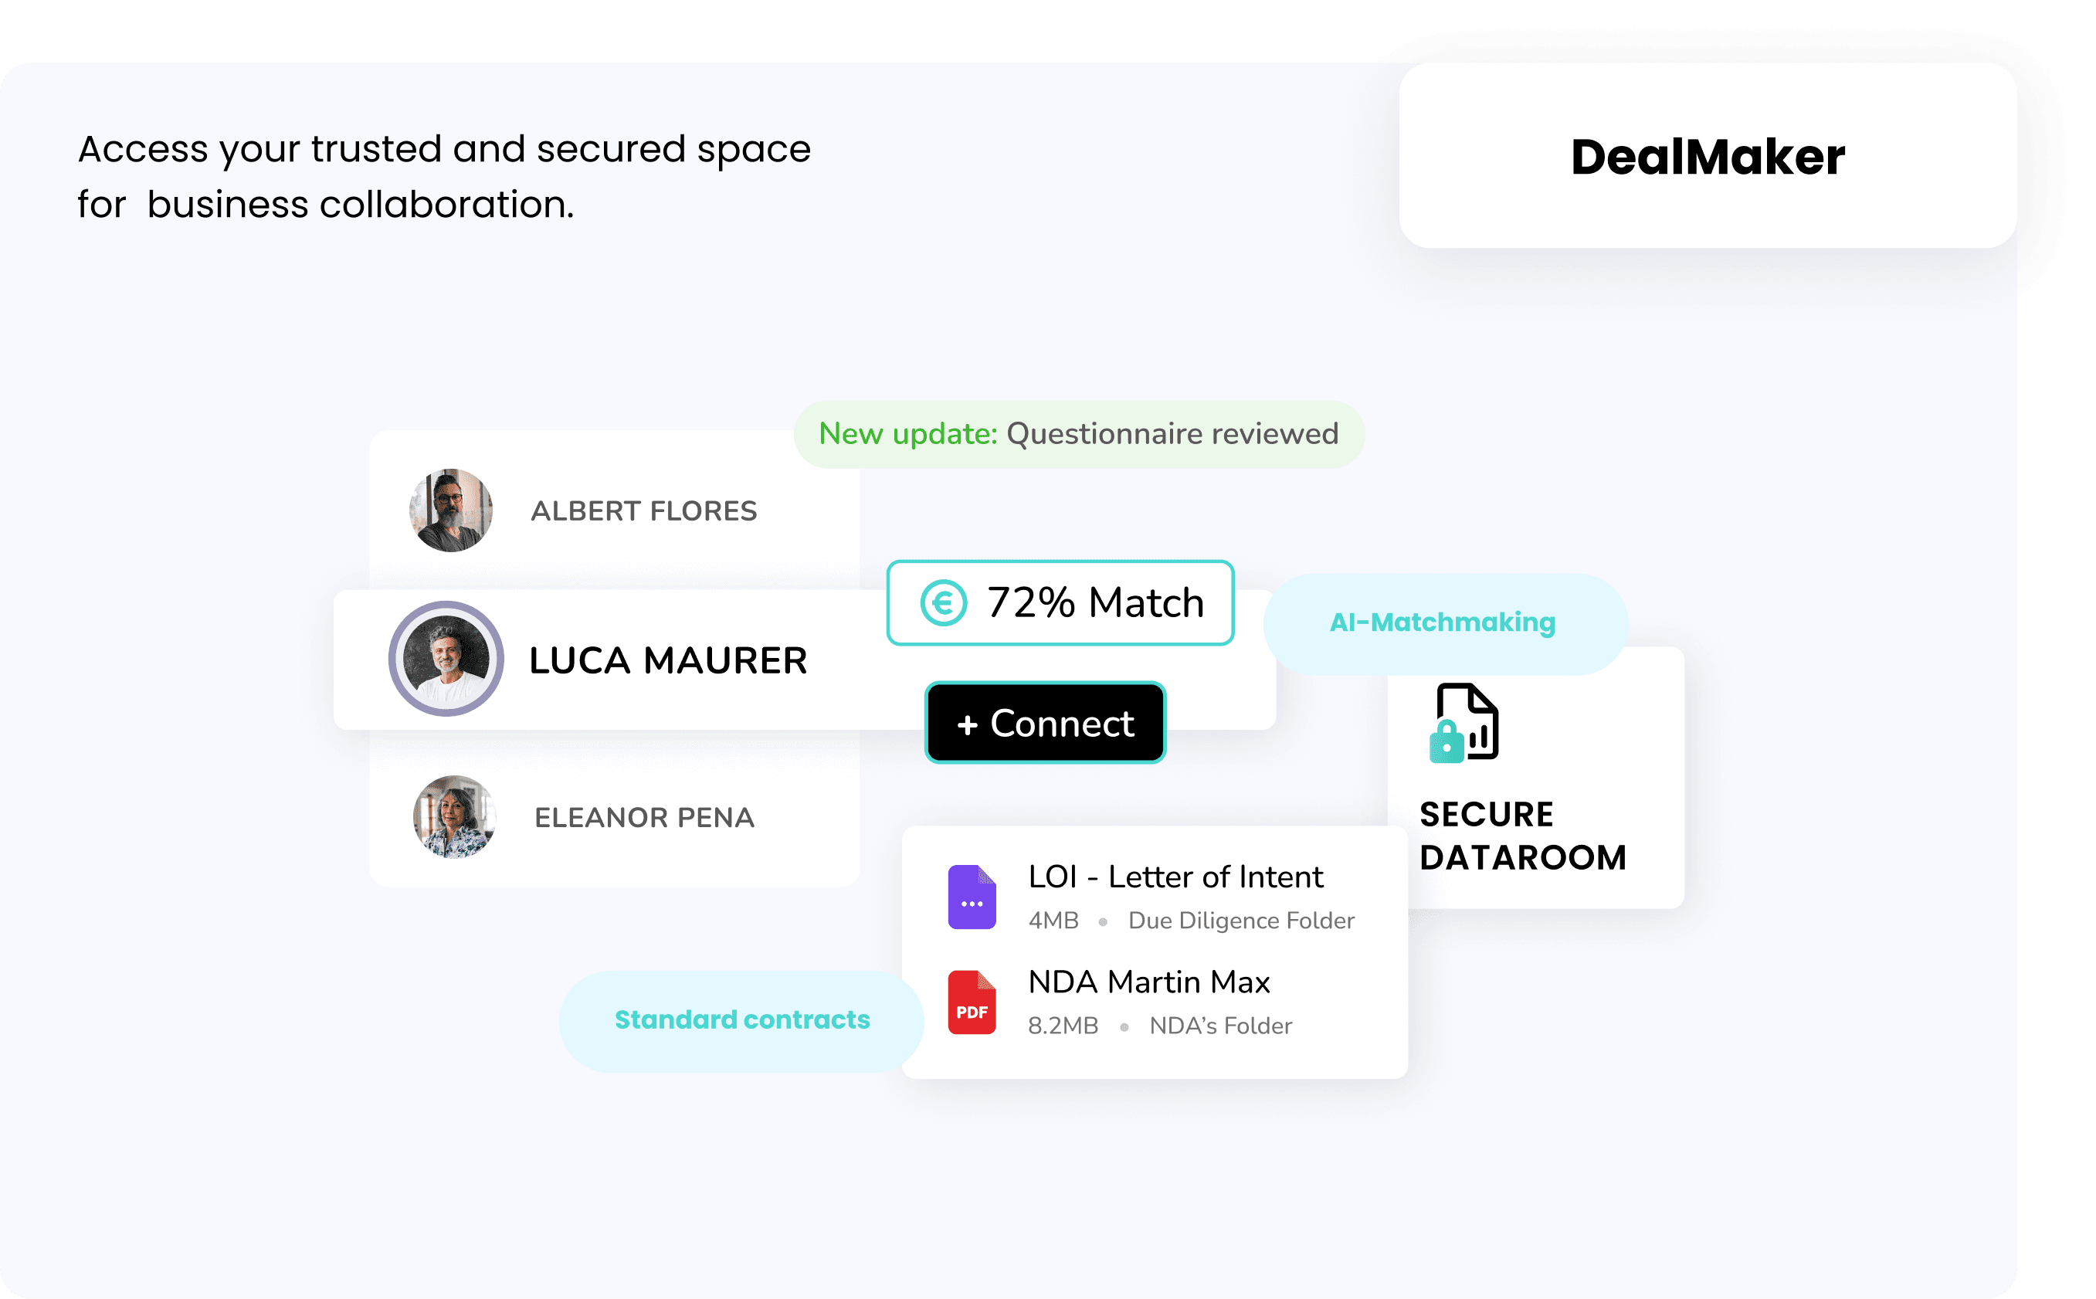
Task: Open the SECURE DATAROOM card title
Action: [x=1522, y=835]
